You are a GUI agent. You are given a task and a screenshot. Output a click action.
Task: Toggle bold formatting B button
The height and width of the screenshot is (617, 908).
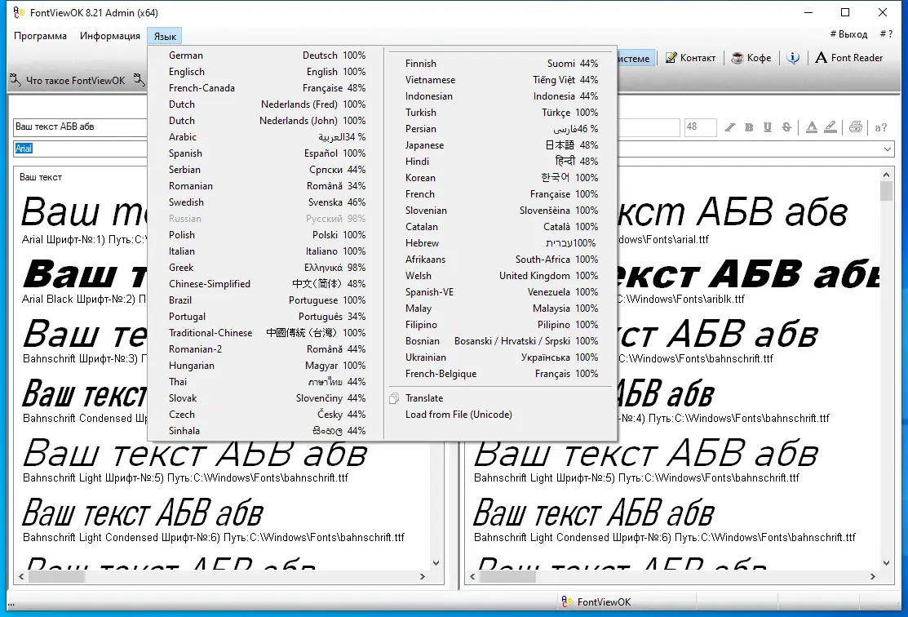click(x=749, y=127)
